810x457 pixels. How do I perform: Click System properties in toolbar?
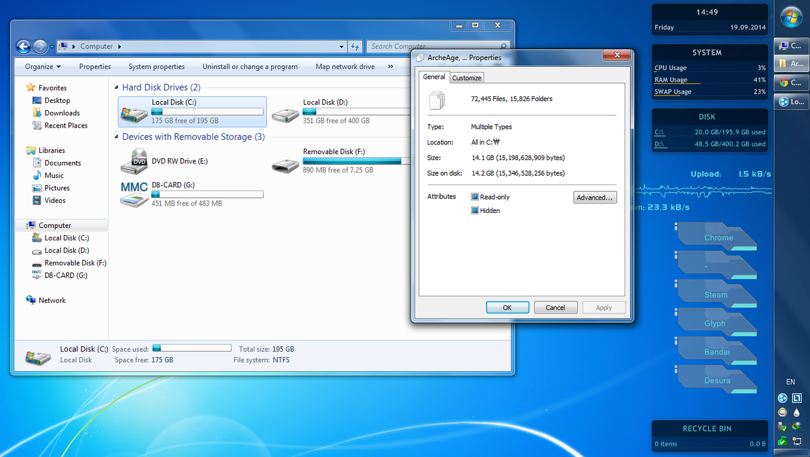pyautogui.click(x=156, y=66)
